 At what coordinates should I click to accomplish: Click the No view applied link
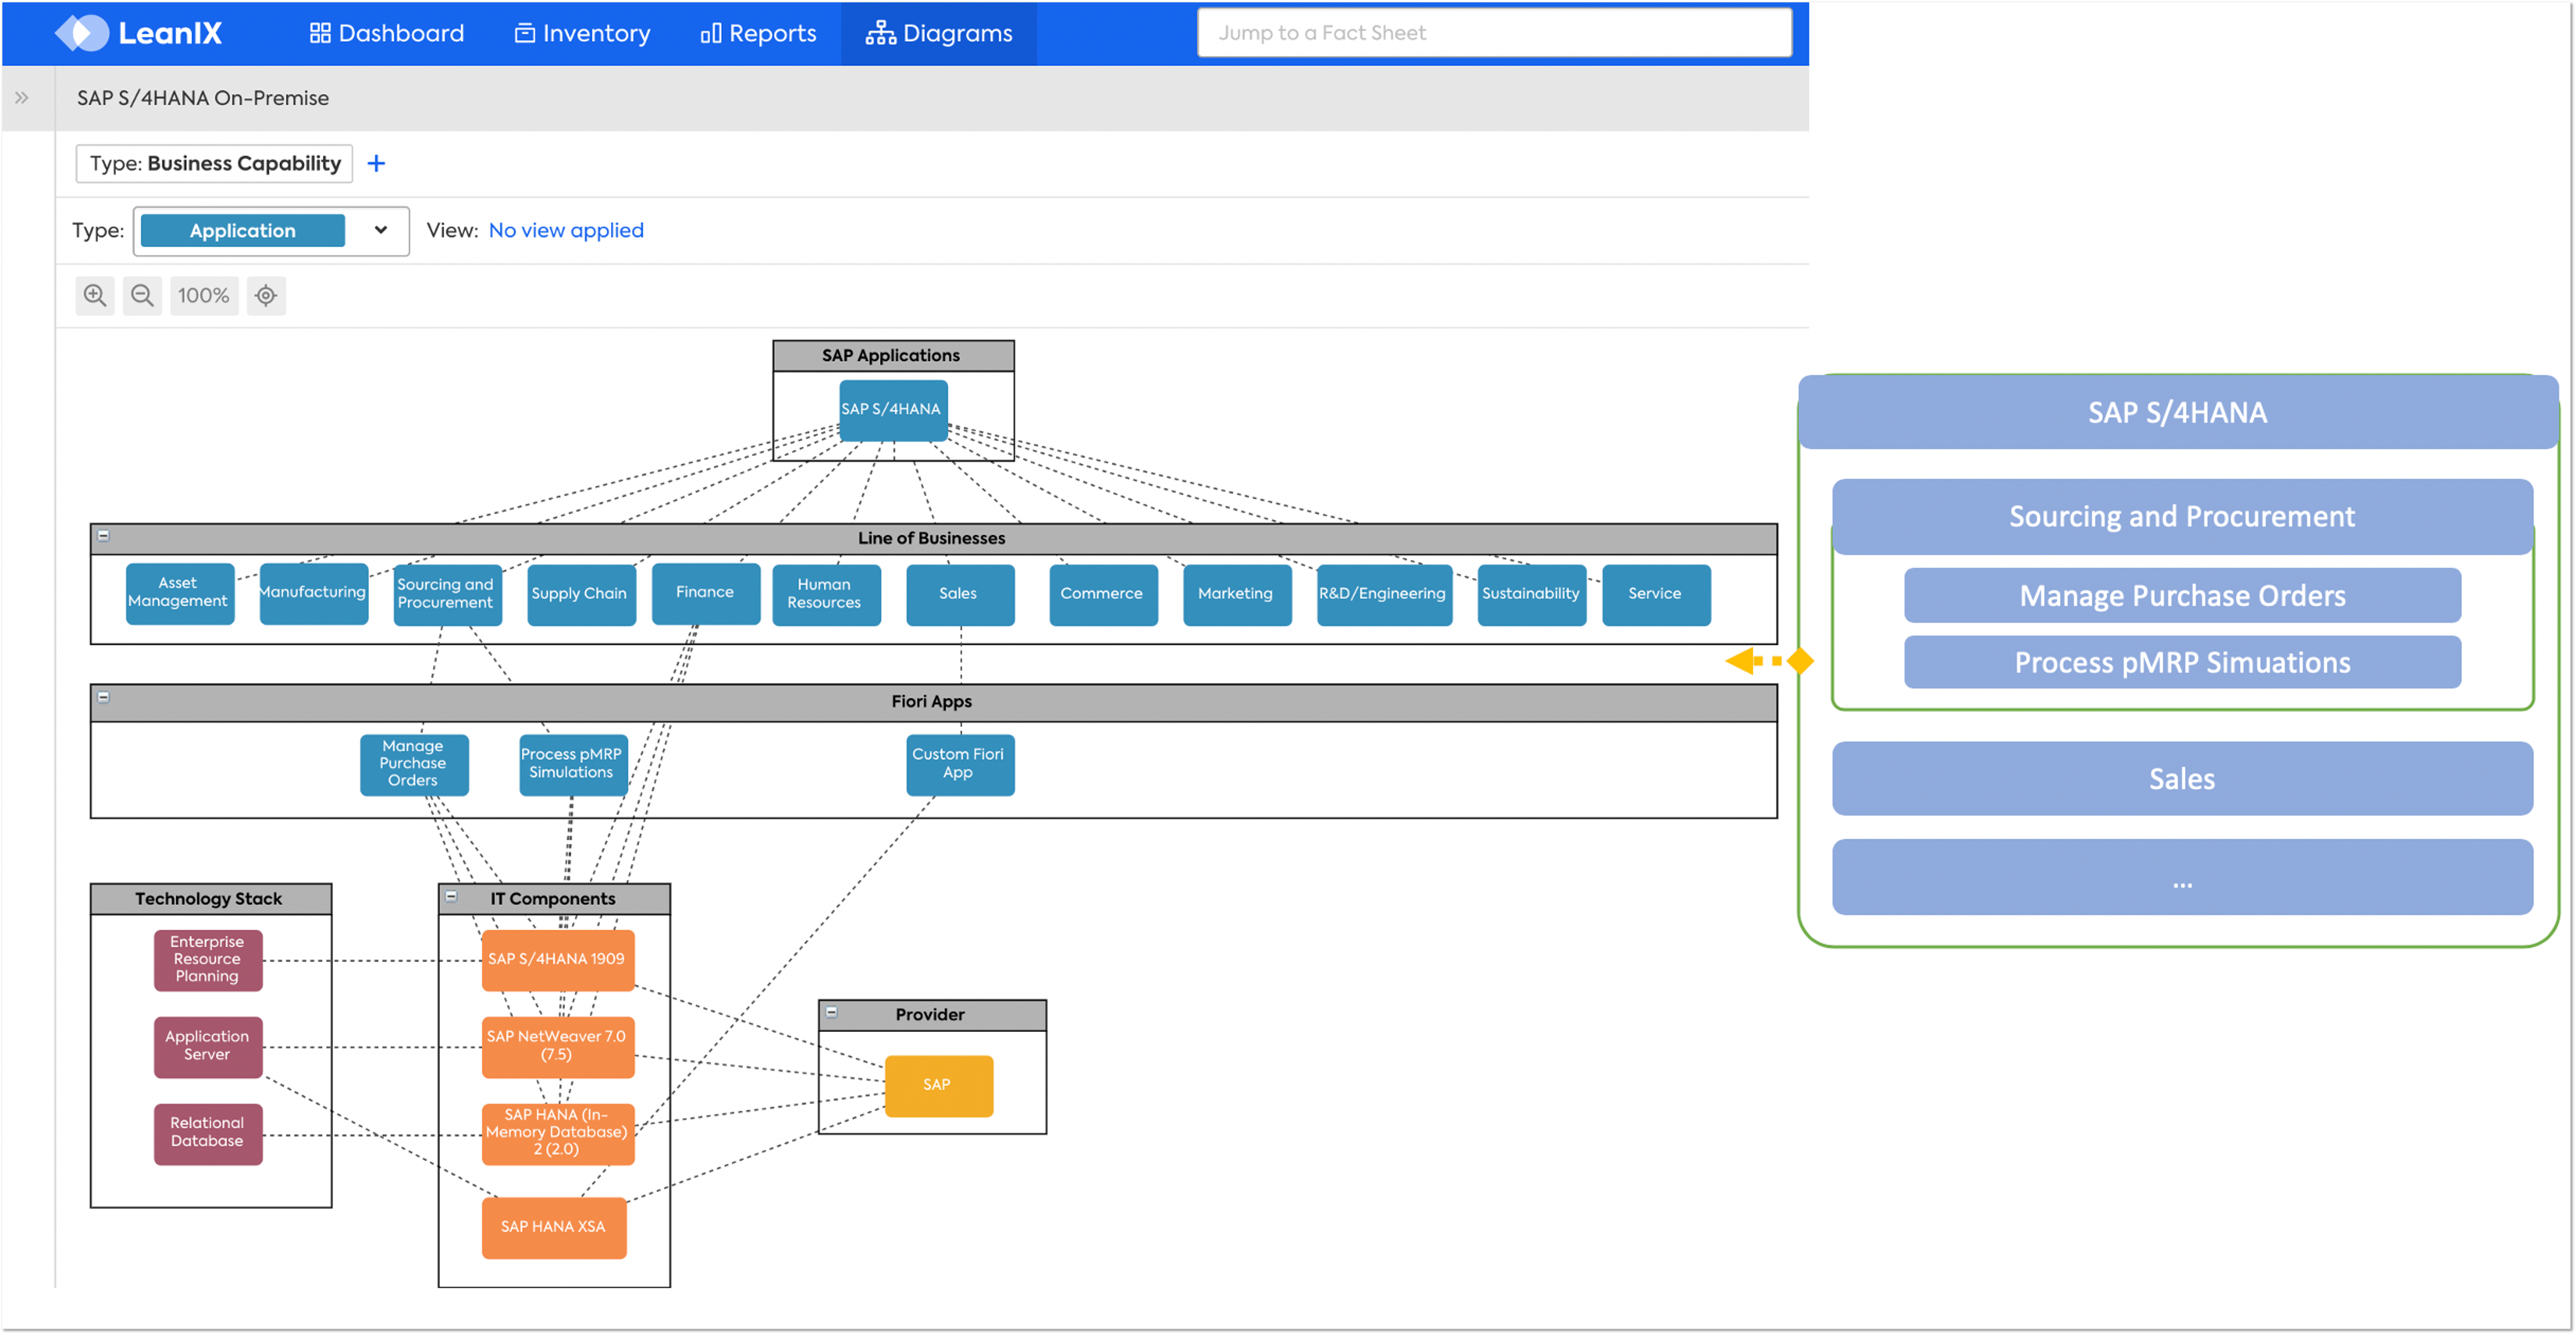click(566, 230)
